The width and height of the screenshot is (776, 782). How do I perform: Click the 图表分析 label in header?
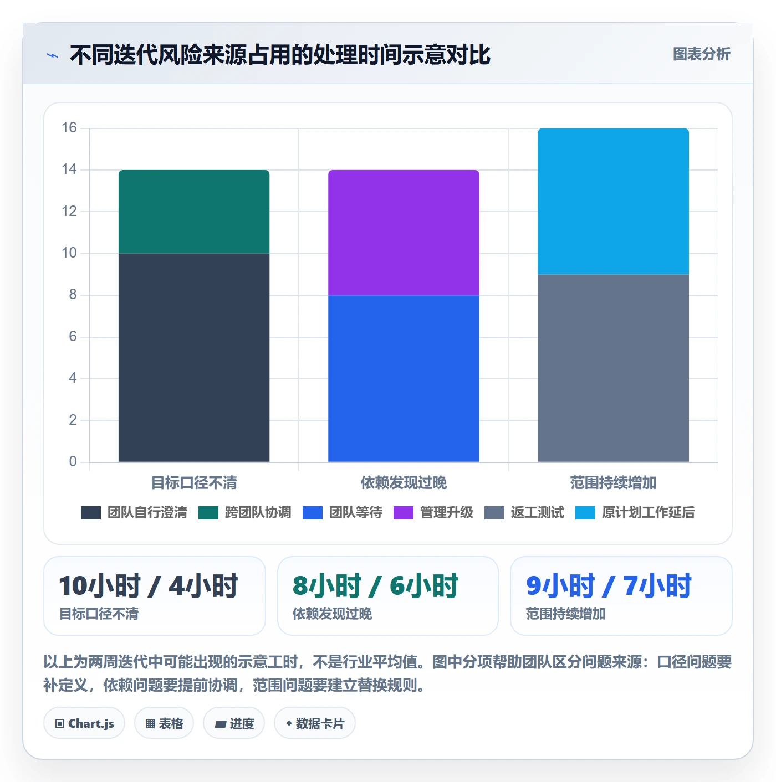(x=701, y=54)
